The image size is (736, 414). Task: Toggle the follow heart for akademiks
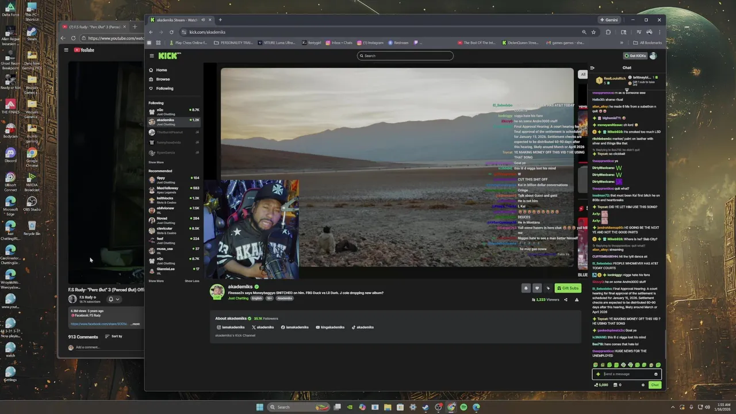coord(537,288)
